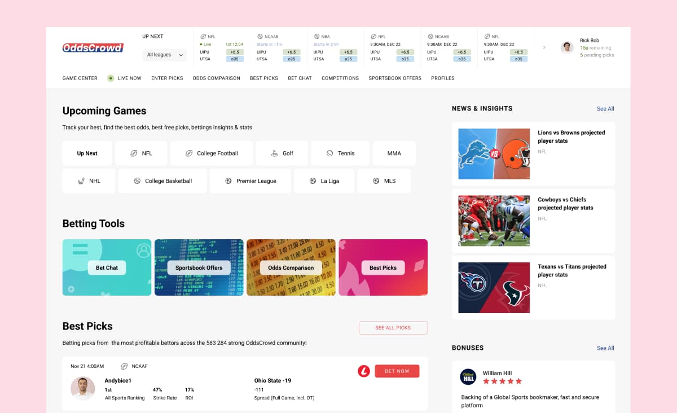Click the football icon on College Football chip

click(189, 153)
